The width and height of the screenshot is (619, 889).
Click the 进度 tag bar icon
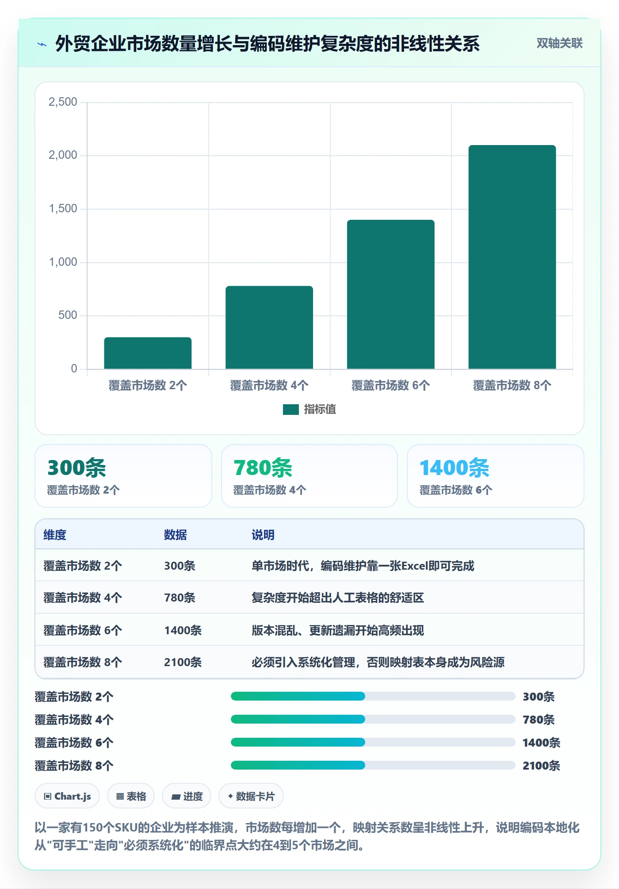click(176, 797)
